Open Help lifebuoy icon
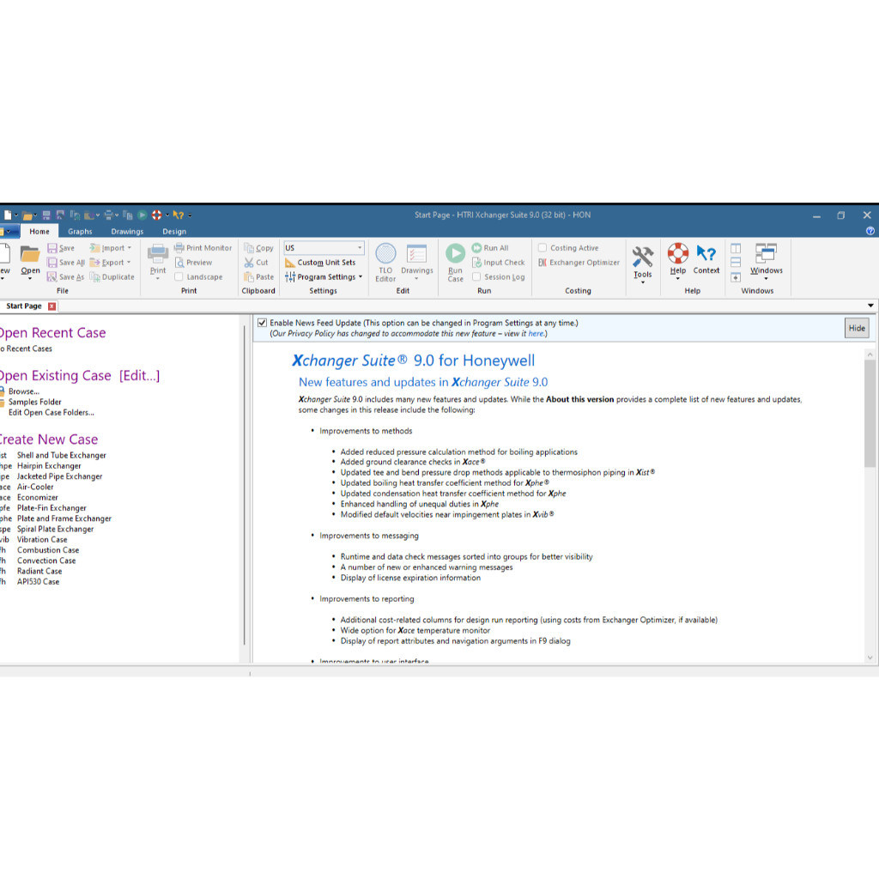879x879 pixels. point(678,254)
